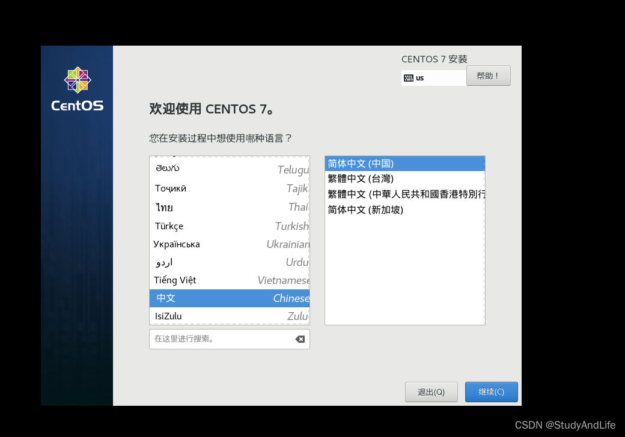Click 退出(Q) to quit the installer
This screenshot has height=437, width=625.
(431, 391)
